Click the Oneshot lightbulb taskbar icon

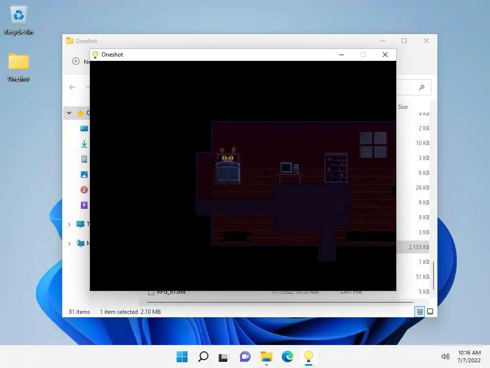(x=309, y=356)
